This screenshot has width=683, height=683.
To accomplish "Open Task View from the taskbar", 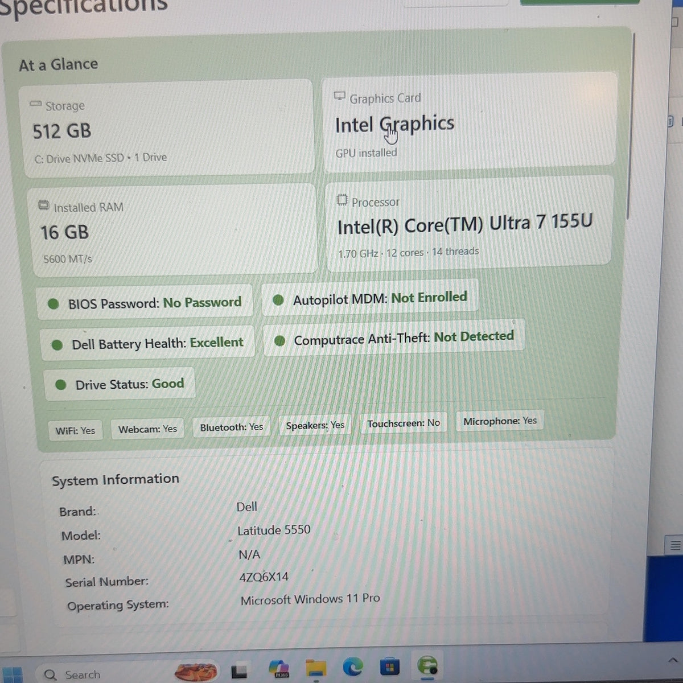I will [240, 671].
